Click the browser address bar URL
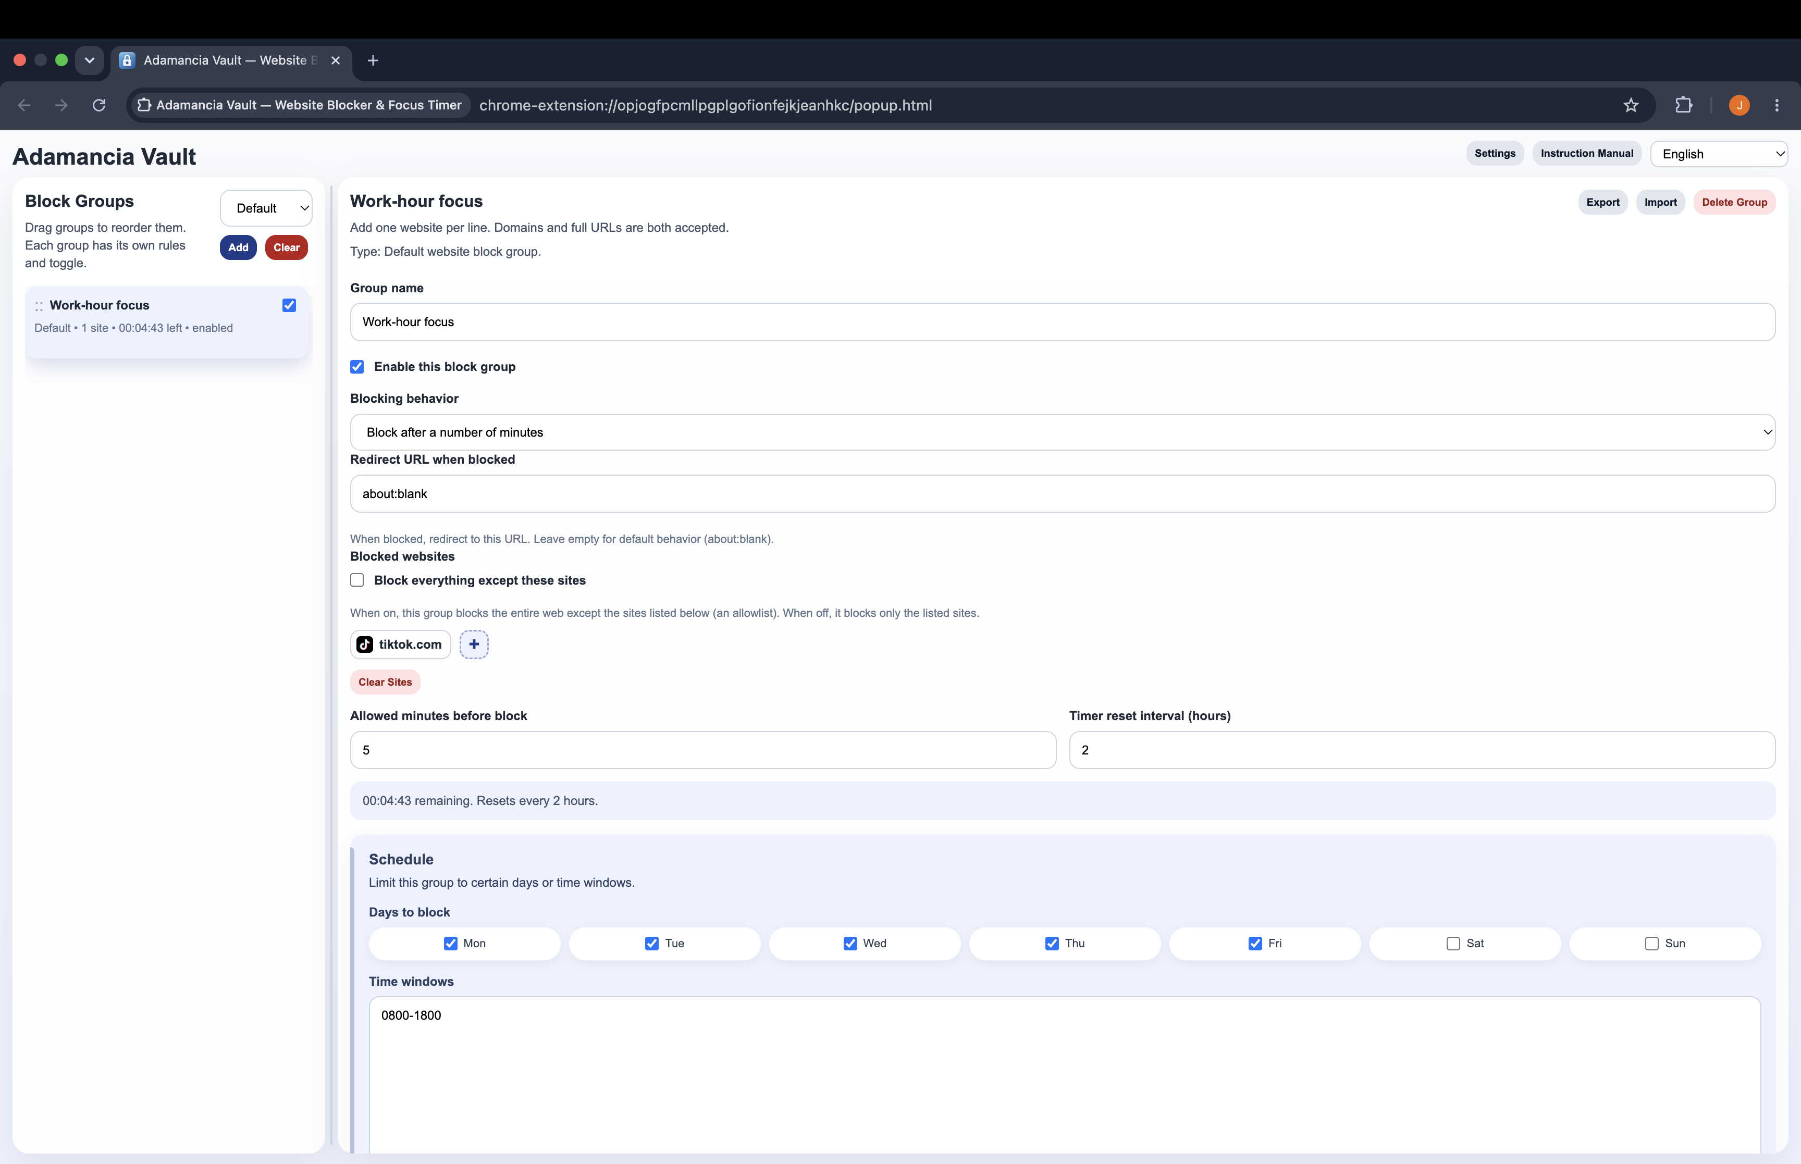Screen dimensions: 1801x1164 click(705, 105)
